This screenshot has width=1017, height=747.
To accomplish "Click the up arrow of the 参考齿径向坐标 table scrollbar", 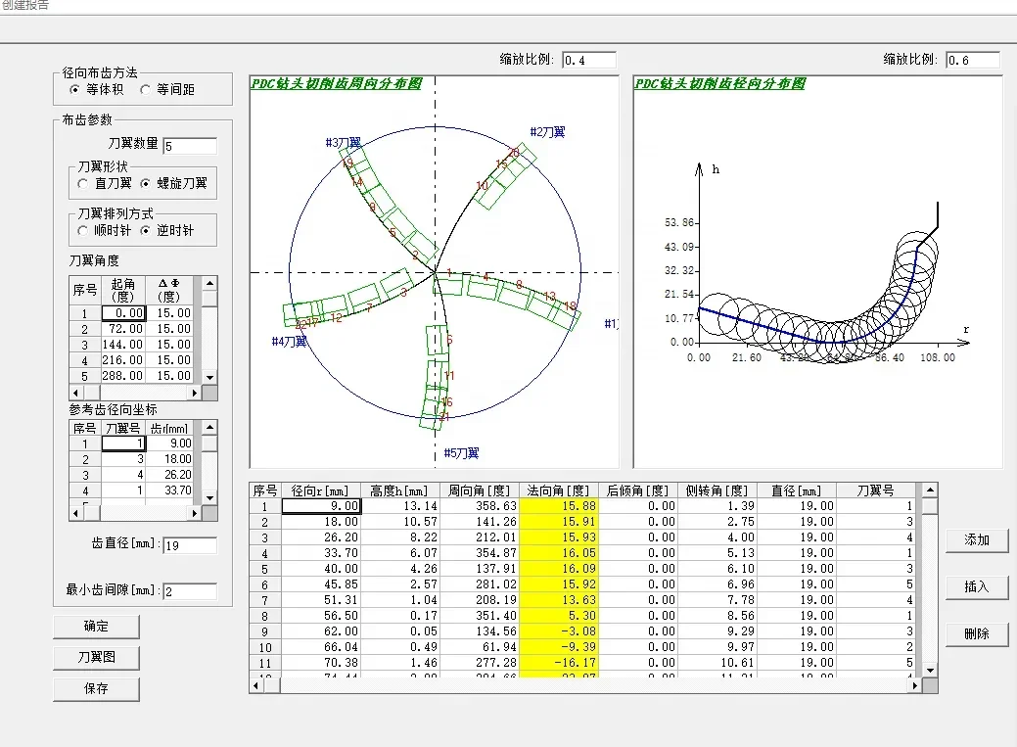I will tap(209, 427).
